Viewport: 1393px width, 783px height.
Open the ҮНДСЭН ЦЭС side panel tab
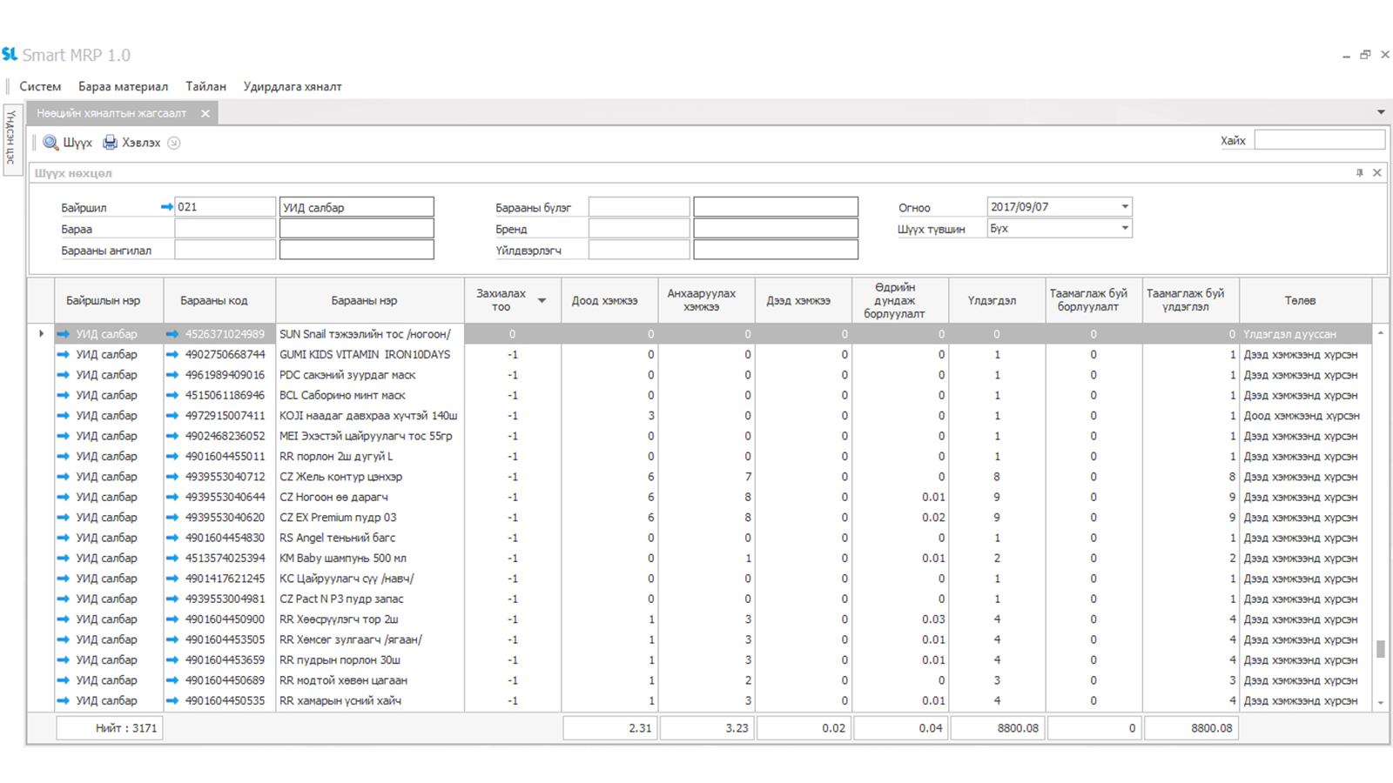click(x=11, y=139)
